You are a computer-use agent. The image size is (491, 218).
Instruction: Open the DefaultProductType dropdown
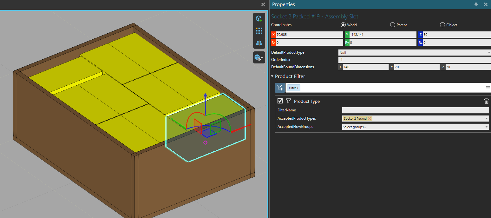tap(415, 52)
